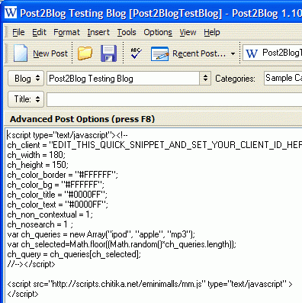302x303 pixels.
Task: Run the ABC spell check tool
Action: [136, 53]
